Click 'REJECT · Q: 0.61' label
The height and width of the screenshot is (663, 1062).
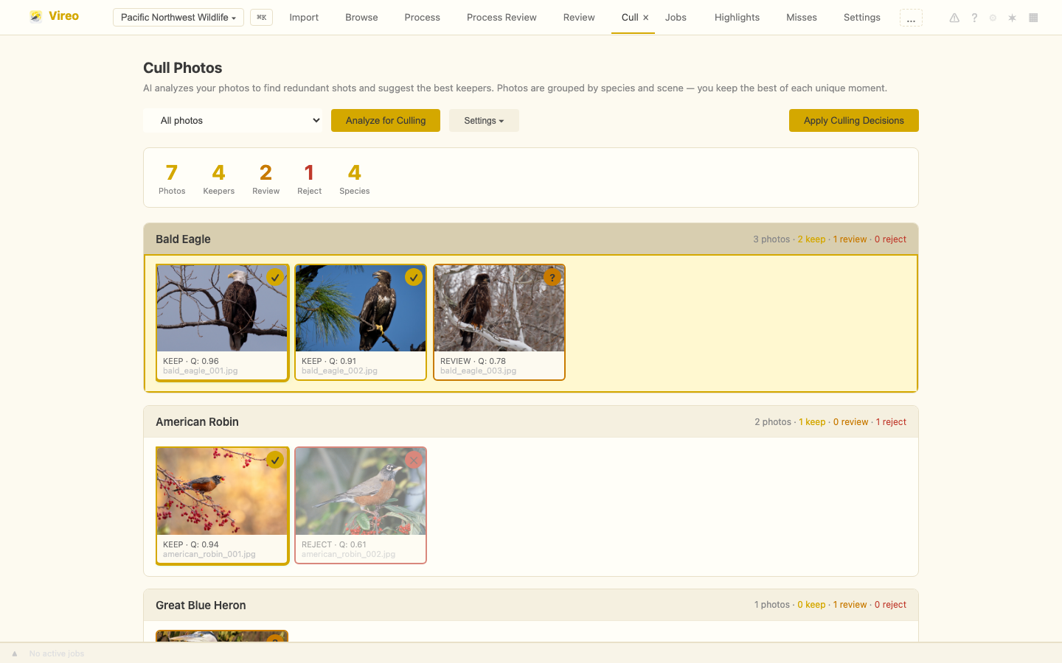point(334,544)
